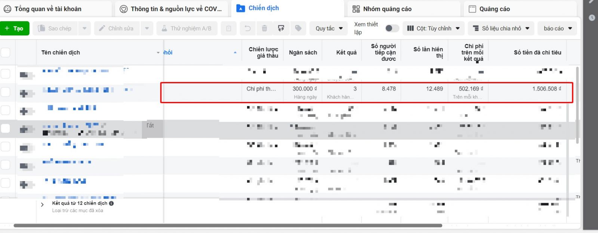Image resolution: width=598 pixels, height=233 pixels.
Task: Open the Số liệu chia nhỏ dropdown
Action: 501,28
